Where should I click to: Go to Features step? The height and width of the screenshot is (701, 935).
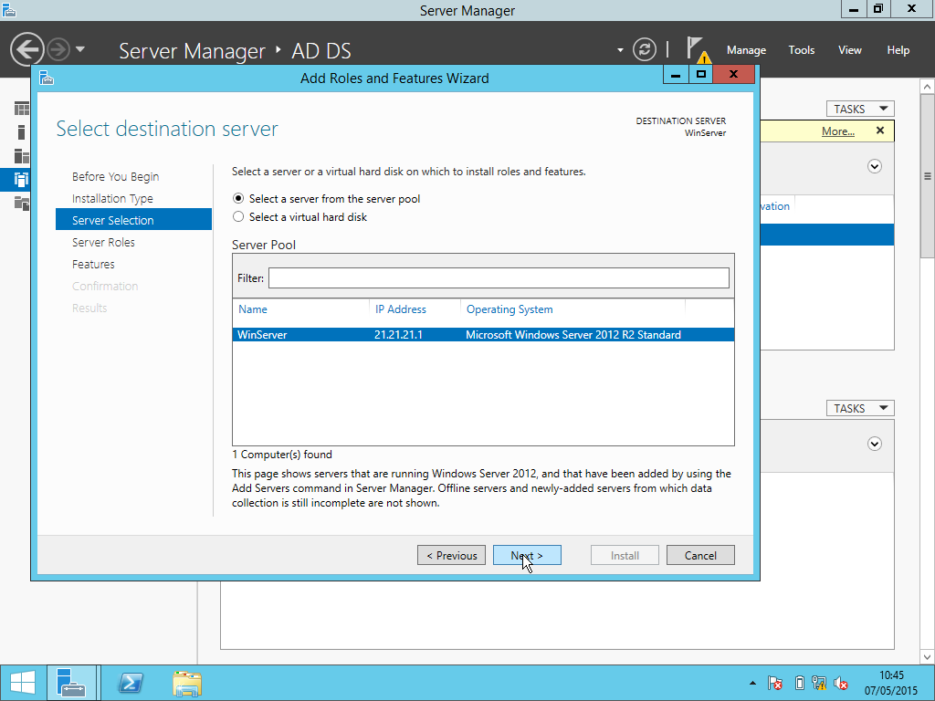tap(94, 264)
